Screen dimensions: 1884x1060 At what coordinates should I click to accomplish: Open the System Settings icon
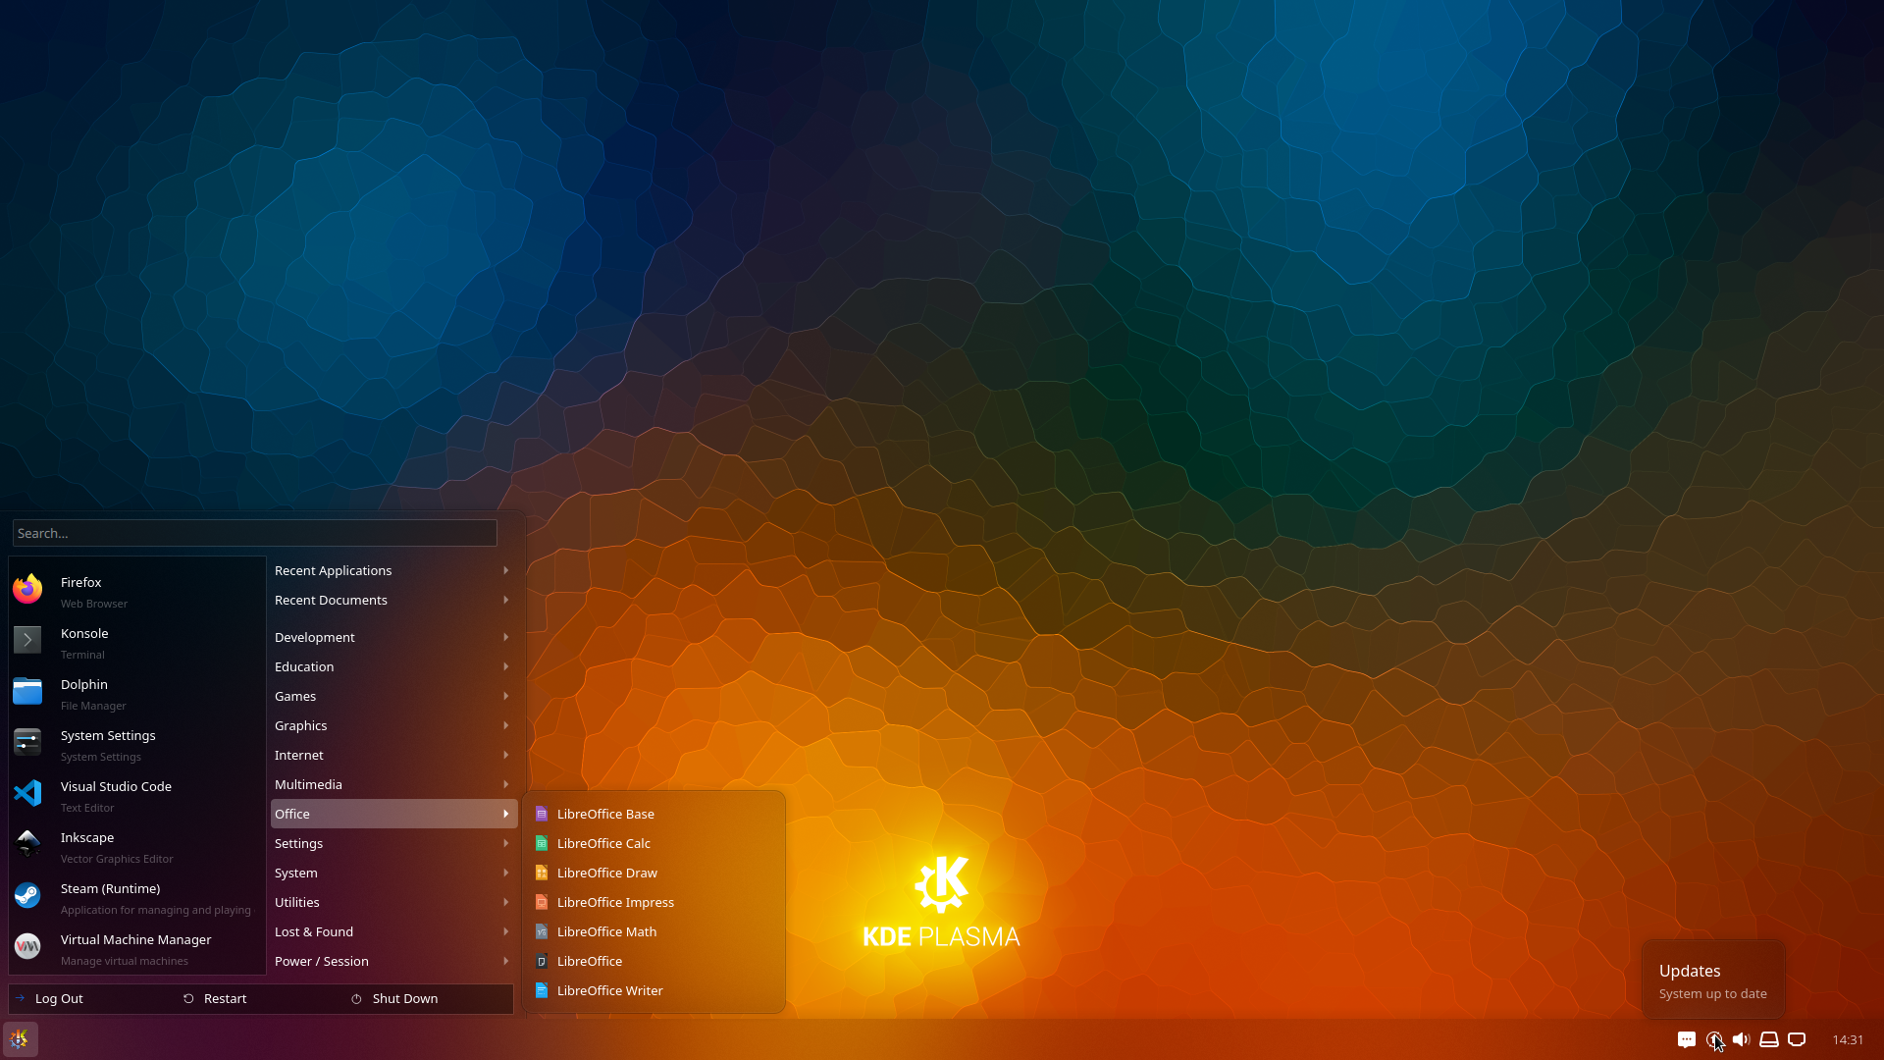tap(27, 742)
